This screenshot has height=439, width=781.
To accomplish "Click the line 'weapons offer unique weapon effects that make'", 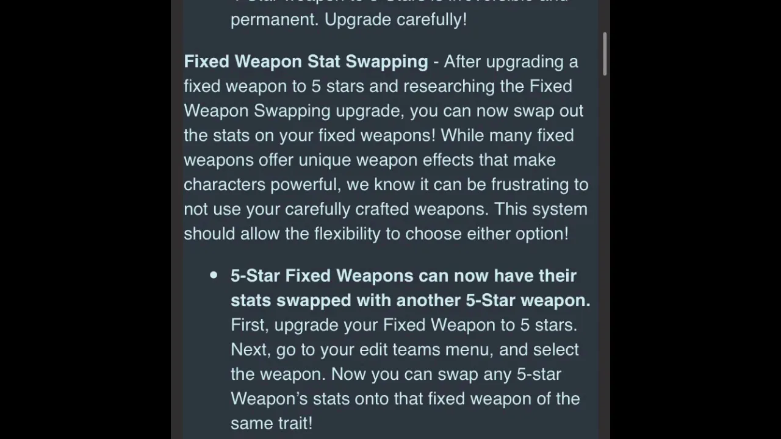I will tap(370, 160).
